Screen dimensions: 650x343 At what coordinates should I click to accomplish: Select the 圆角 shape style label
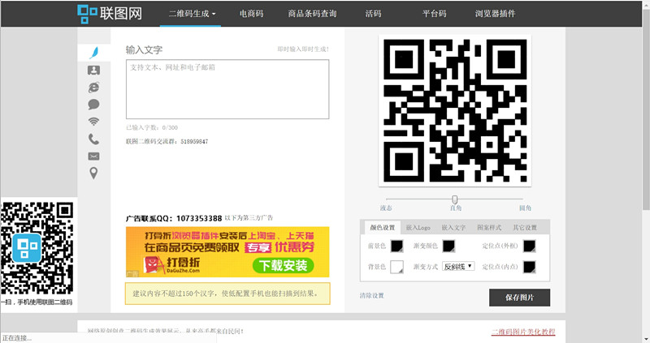coord(525,208)
